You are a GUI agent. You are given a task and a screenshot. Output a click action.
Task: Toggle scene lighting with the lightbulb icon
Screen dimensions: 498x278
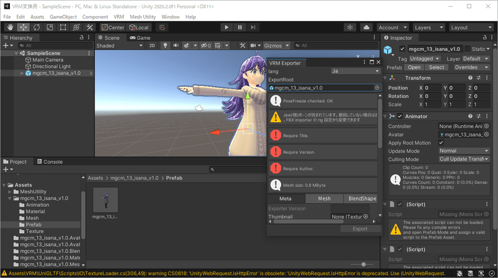pos(166,46)
